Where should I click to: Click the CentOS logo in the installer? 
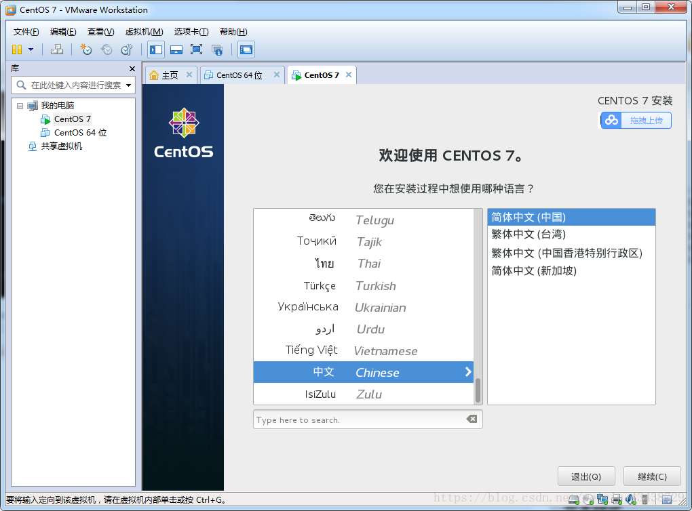pos(184,133)
